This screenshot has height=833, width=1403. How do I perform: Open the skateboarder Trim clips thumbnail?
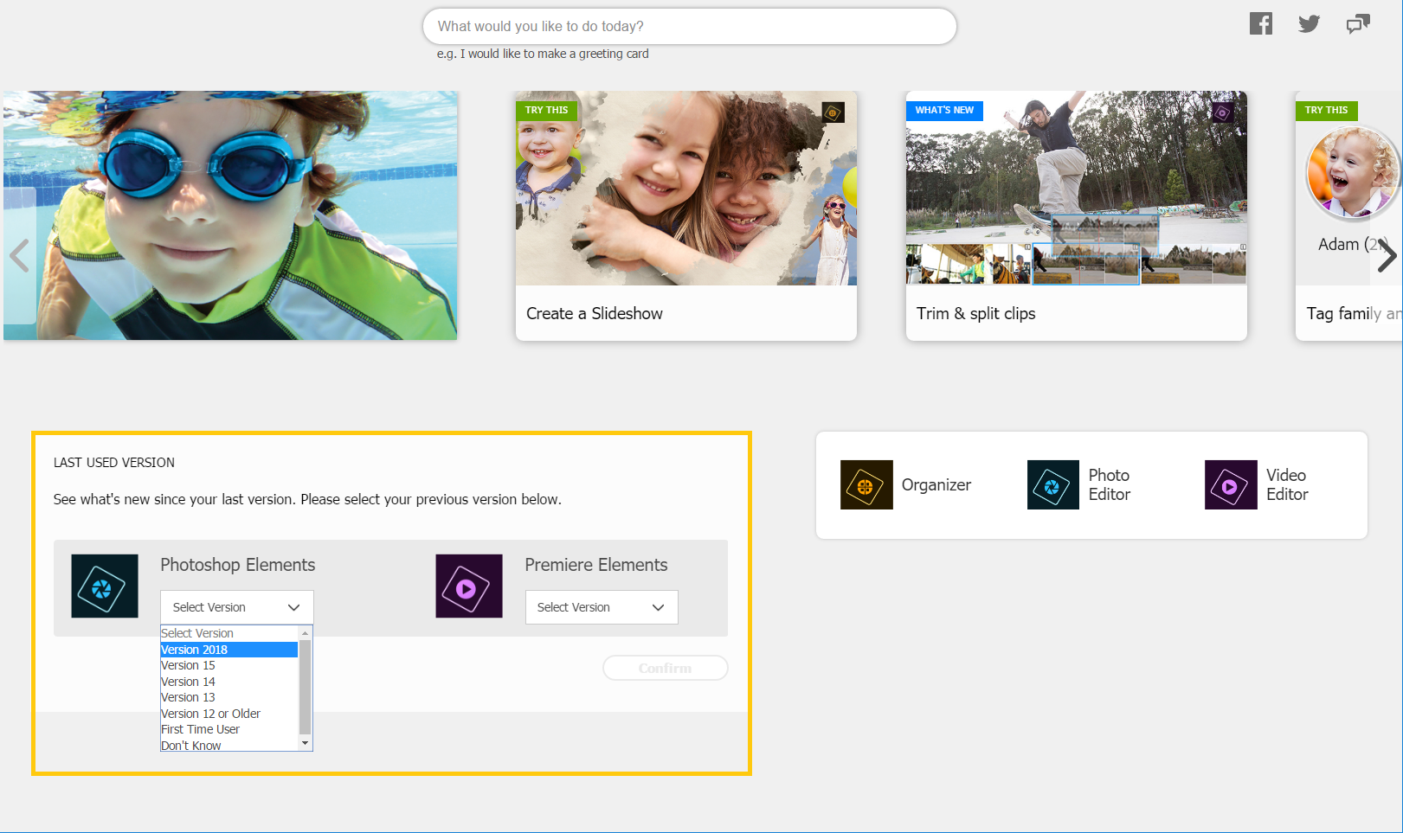click(1077, 189)
